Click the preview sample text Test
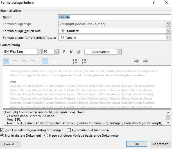172x149 pixels. point(13,82)
